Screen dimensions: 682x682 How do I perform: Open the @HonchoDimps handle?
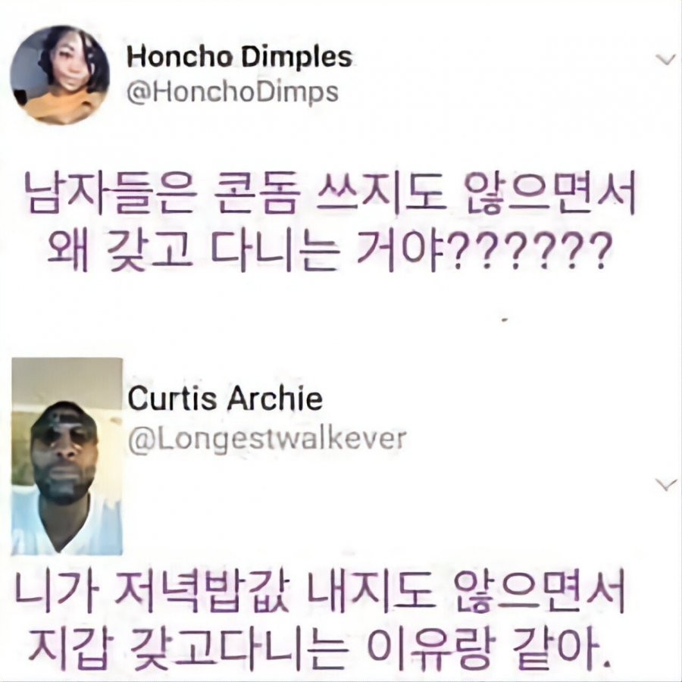pos(233,92)
